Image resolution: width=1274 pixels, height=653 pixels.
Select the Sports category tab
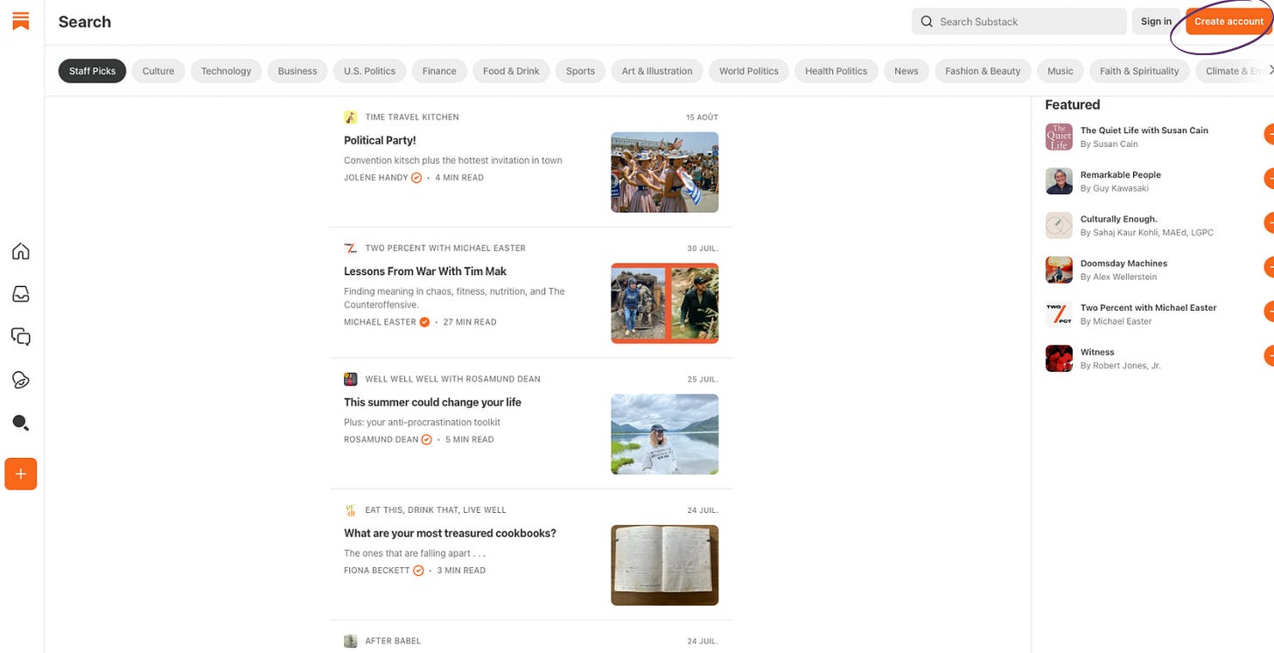(580, 71)
